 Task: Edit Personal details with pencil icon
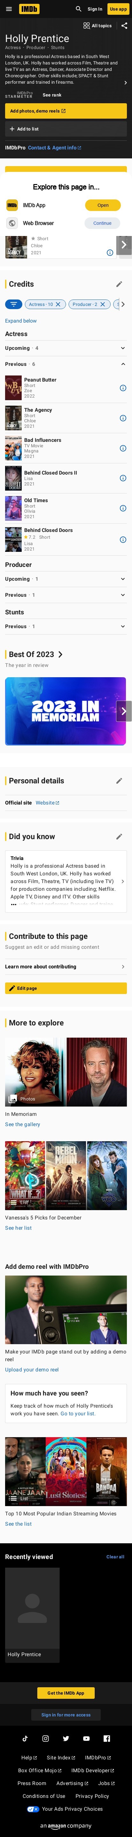click(x=119, y=781)
